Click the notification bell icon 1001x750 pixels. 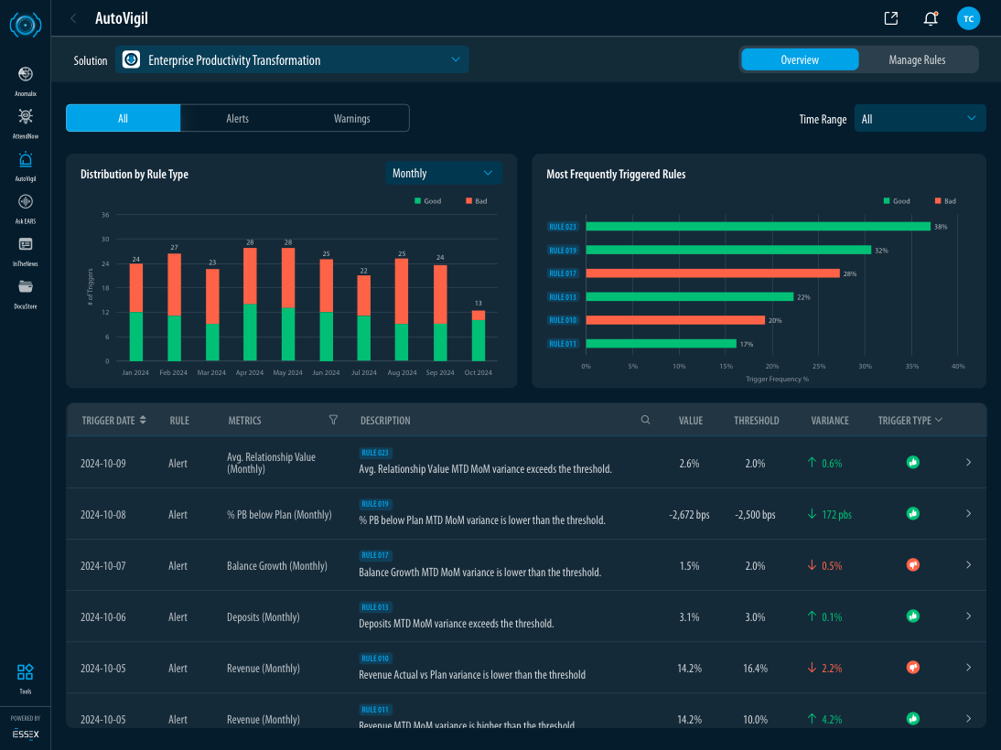931,18
